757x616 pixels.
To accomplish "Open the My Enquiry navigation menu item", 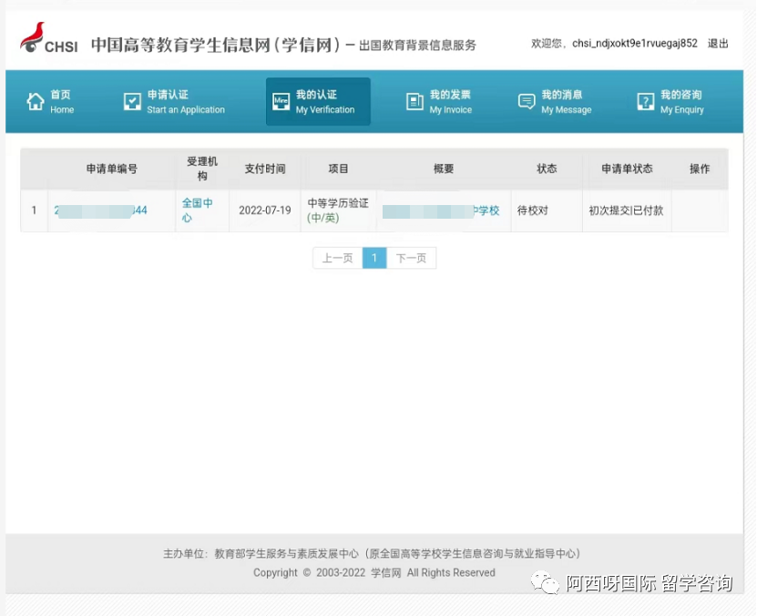I will coord(679,102).
